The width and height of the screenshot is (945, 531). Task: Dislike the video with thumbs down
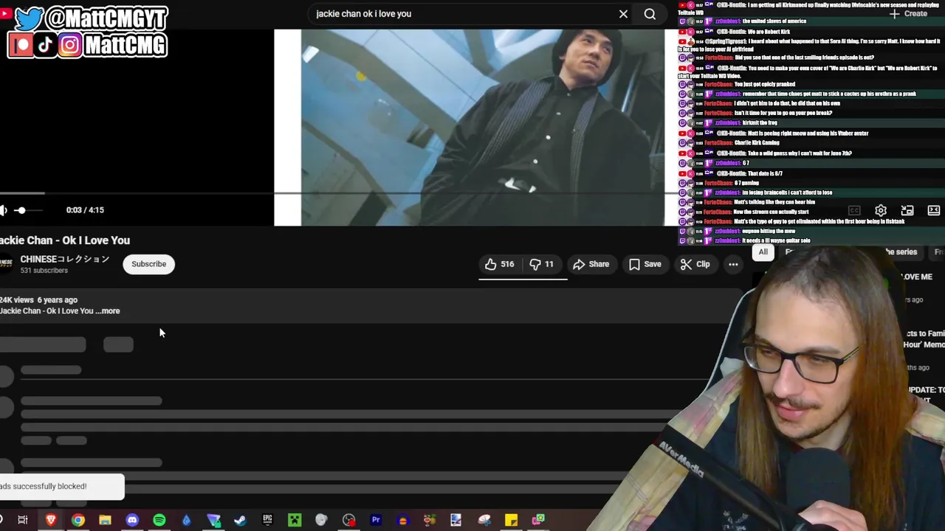(541, 264)
